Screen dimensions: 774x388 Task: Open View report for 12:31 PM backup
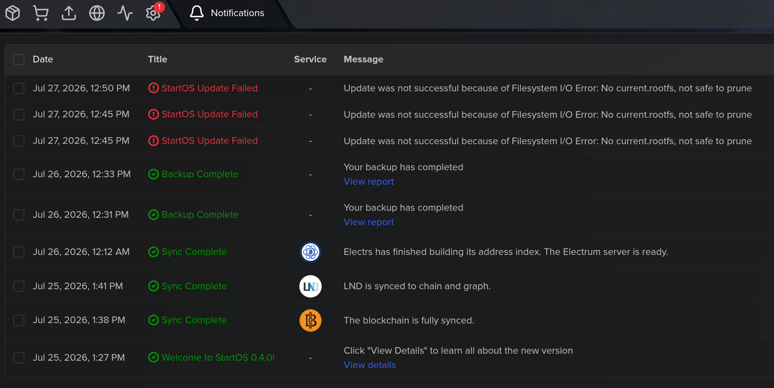[369, 222]
